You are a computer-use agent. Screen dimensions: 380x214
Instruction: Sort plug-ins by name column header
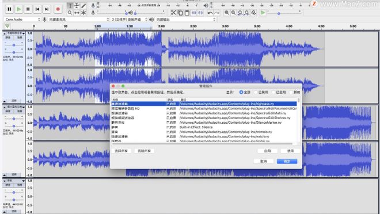click(x=139, y=100)
